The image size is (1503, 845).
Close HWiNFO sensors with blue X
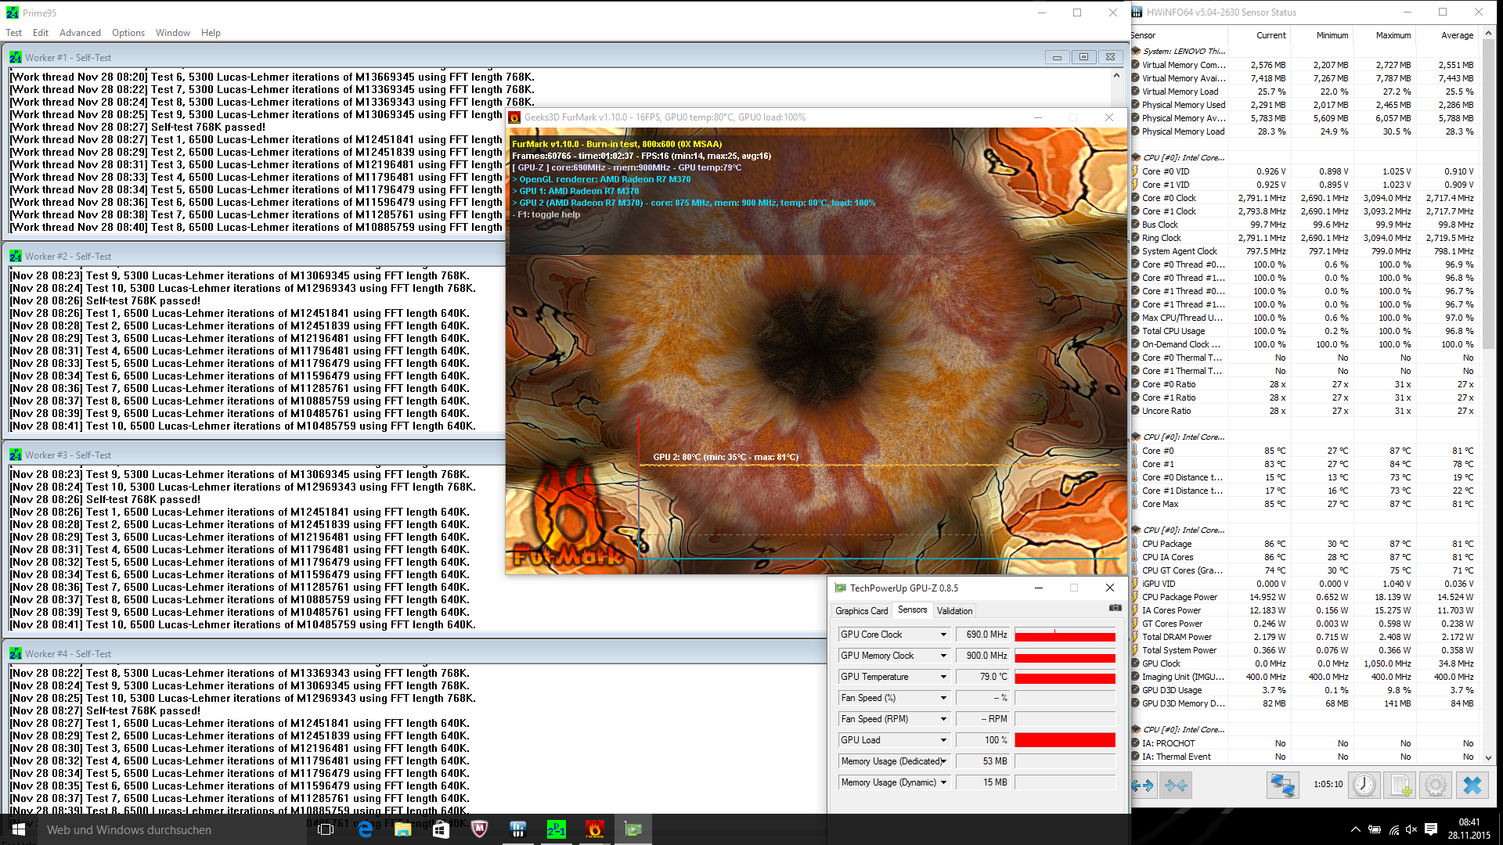point(1472,785)
